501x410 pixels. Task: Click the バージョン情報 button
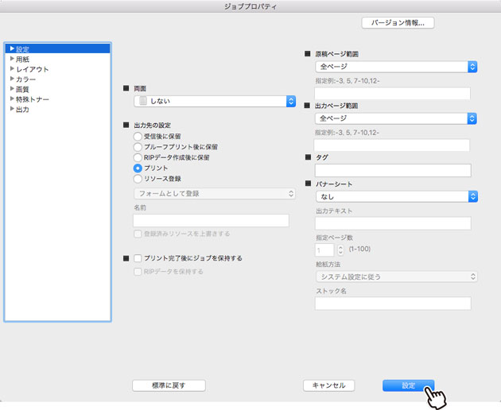tap(398, 23)
